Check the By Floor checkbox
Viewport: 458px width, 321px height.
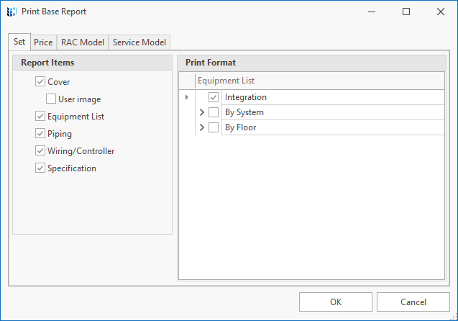214,127
